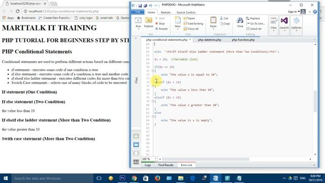This screenshot has width=325, height=183.
Task: Click the Save All icon in title bar
Action: coord(145,6)
